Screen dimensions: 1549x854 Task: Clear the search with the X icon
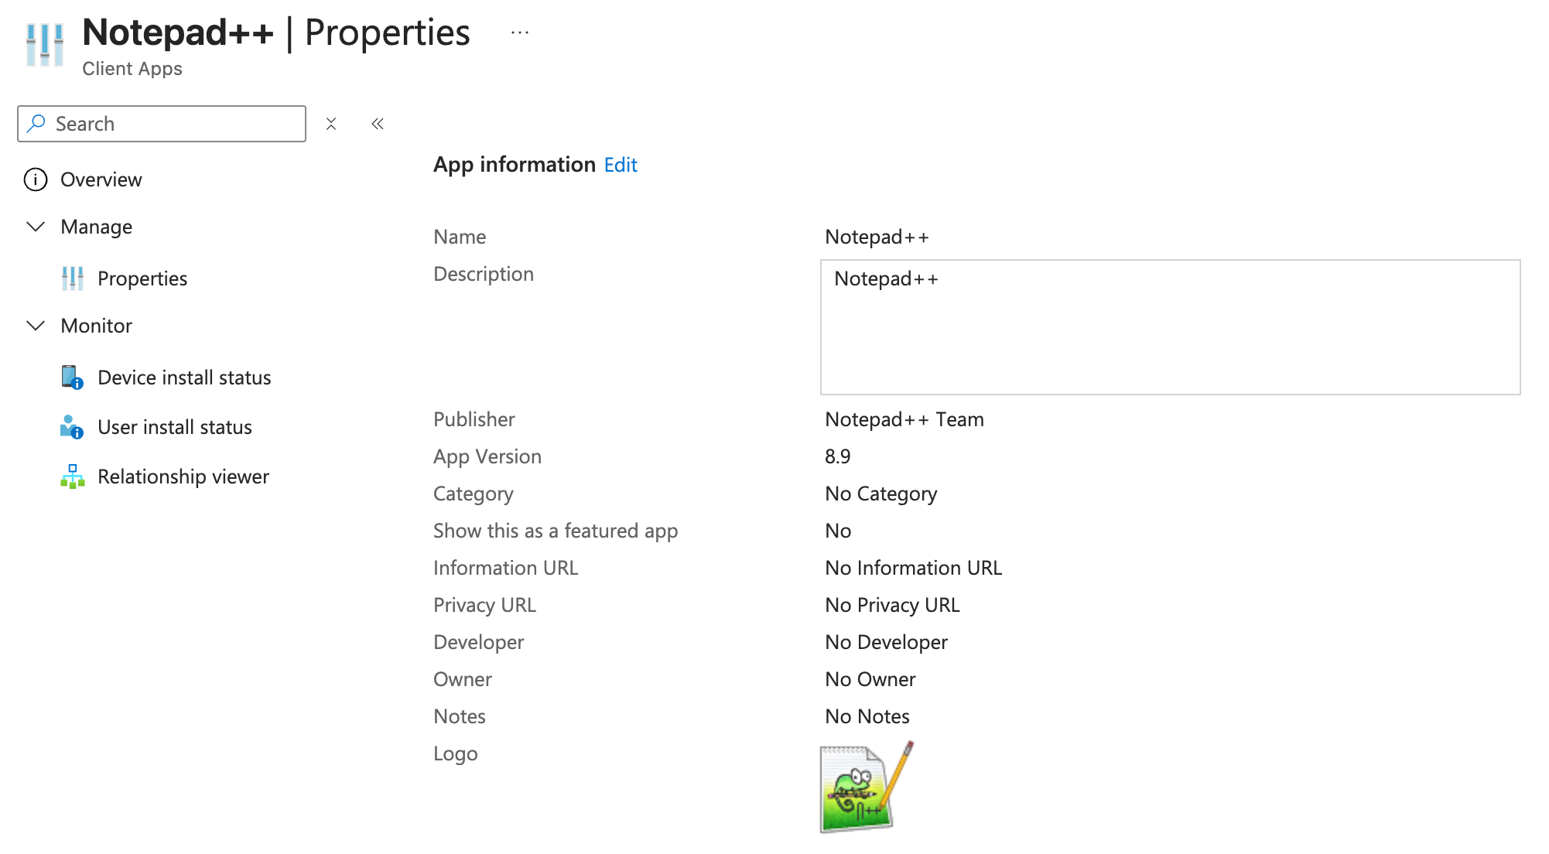click(331, 124)
